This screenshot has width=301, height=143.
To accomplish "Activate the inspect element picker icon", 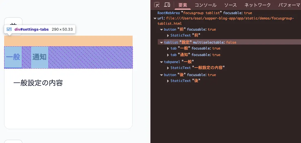I will click(x=157, y=5).
